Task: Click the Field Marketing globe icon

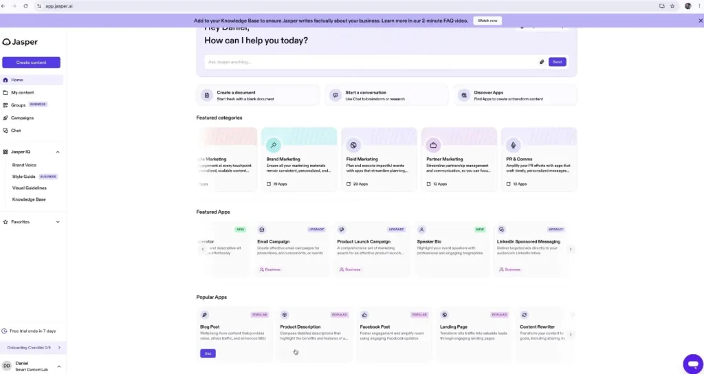Action: pyautogui.click(x=353, y=145)
